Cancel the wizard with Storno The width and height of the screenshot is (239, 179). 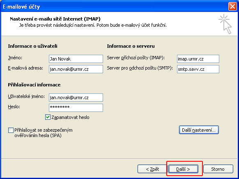218,169
